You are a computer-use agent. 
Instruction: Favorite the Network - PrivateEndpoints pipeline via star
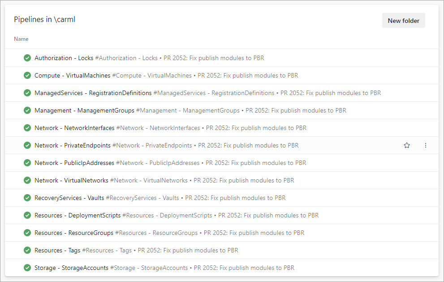click(406, 145)
